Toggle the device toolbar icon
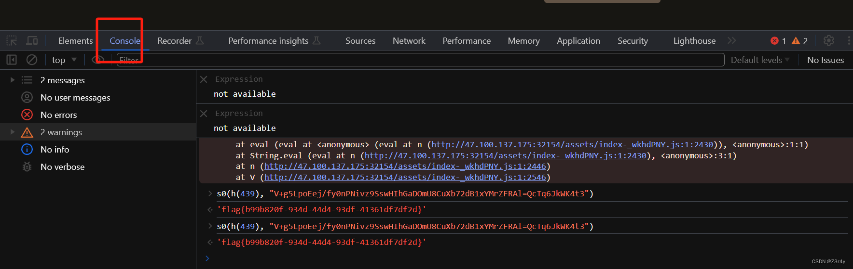This screenshot has height=269, width=853. (x=32, y=41)
